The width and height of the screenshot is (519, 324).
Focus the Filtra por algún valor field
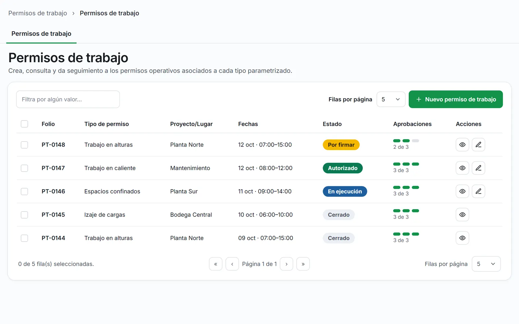(x=68, y=99)
